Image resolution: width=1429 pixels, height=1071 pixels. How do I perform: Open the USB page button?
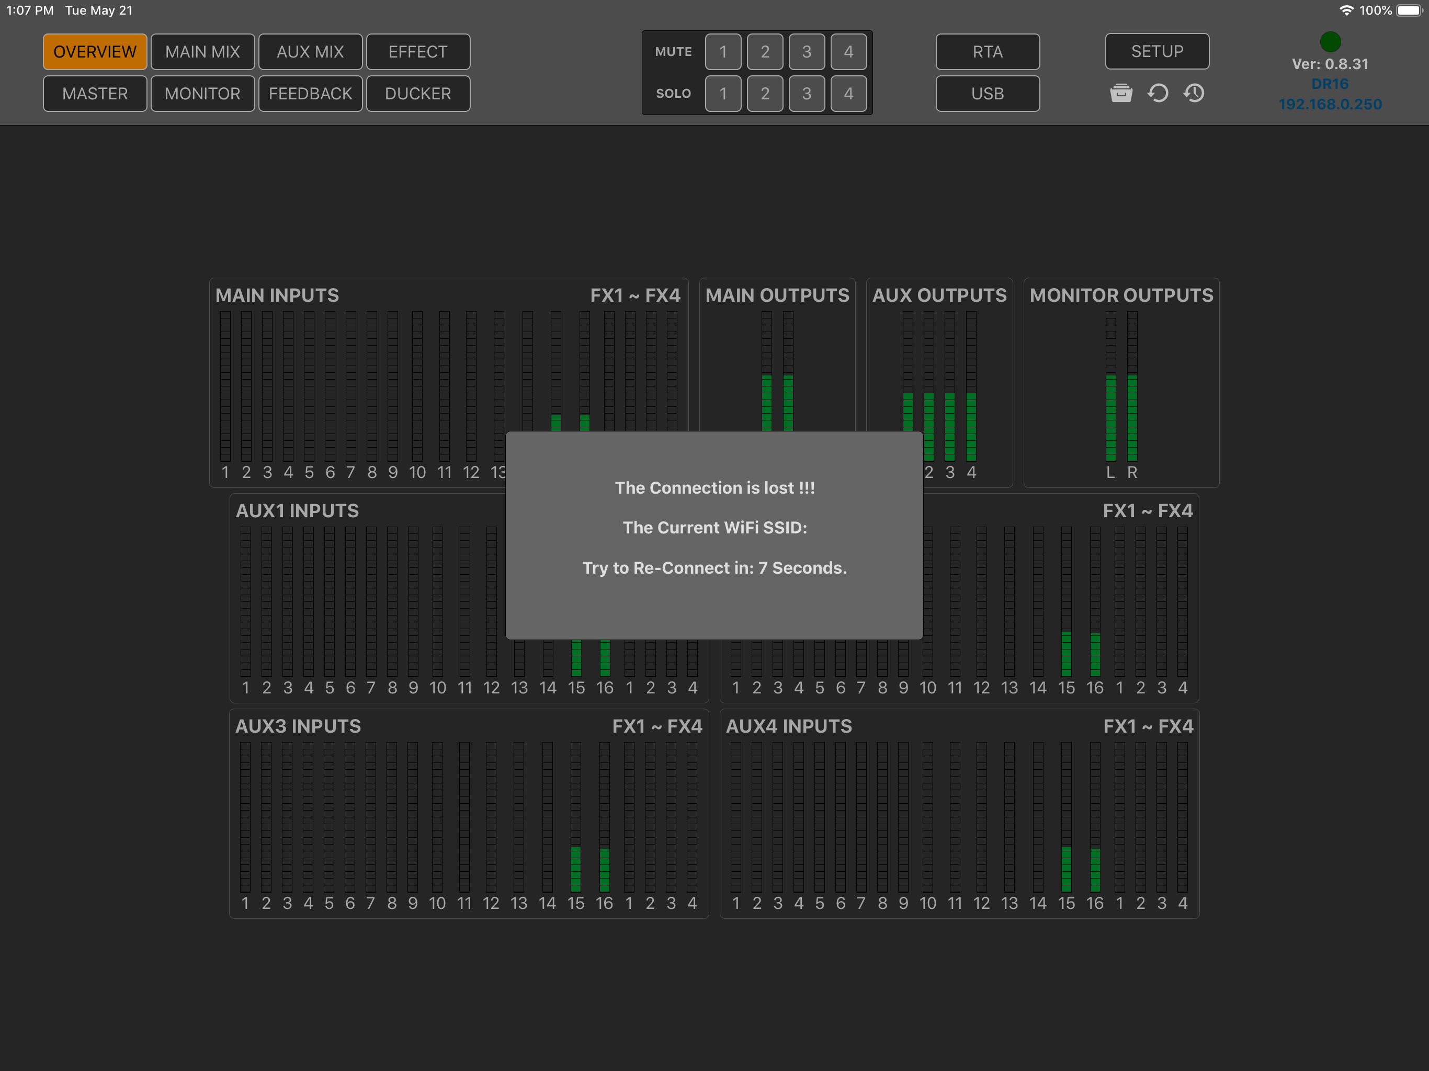[988, 94]
